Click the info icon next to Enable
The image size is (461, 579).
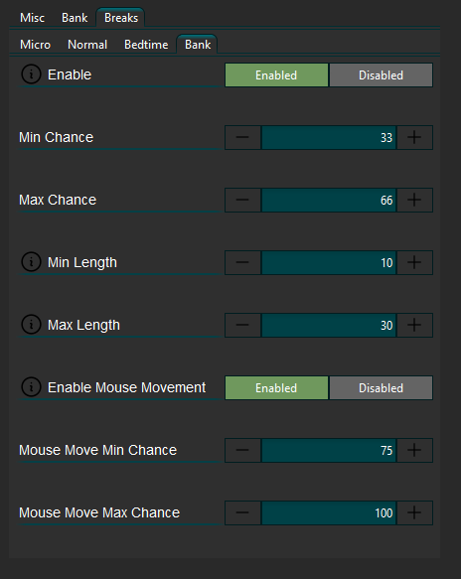tap(31, 74)
